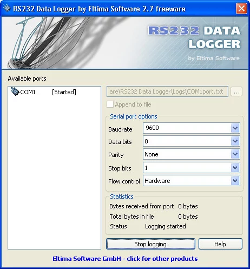The height and width of the screenshot is (269, 250).
Task: Click the empty area of Available ports list
Action: [x=54, y=172]
